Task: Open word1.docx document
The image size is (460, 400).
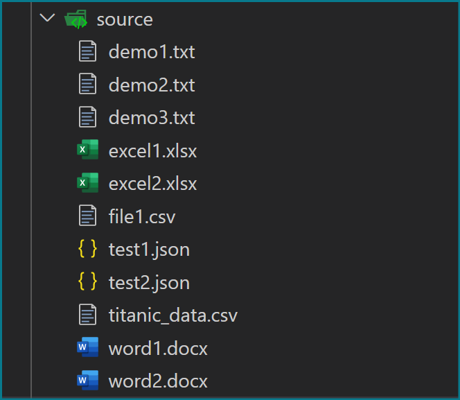Action: pyautogui.click(x=158, y=348)
